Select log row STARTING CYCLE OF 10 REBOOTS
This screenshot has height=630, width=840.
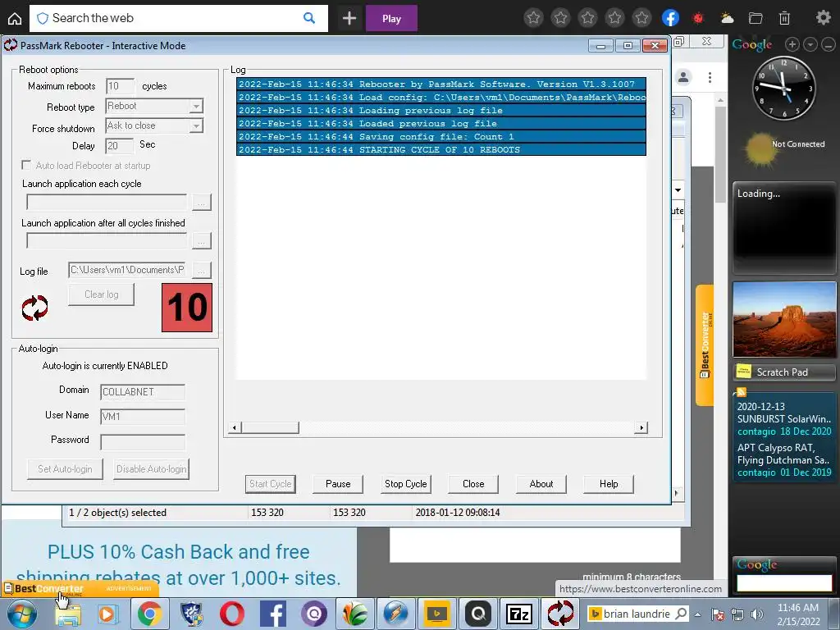pos(441,150)
